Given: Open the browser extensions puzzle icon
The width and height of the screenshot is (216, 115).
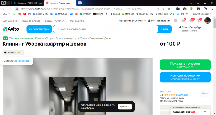Looking at the screenshot, I should pos(205,9).
